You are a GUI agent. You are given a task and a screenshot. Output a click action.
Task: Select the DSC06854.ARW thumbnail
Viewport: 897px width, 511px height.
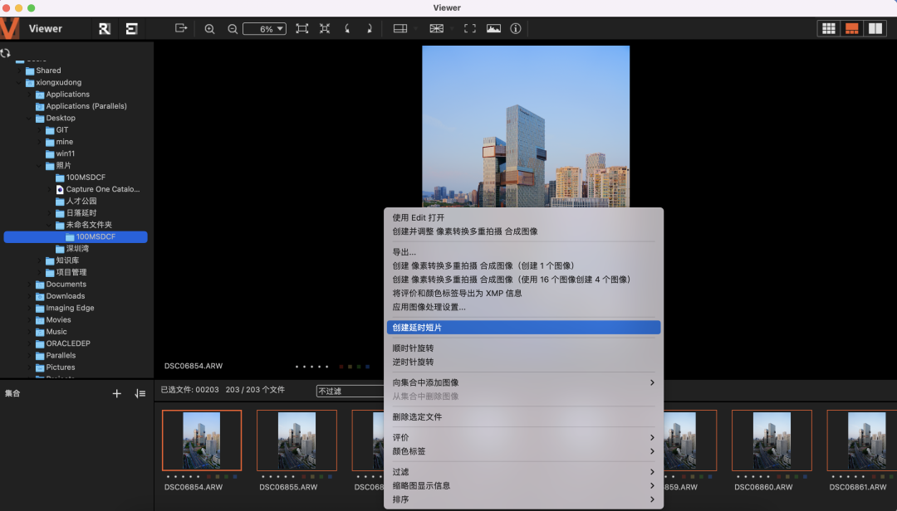[201, 440]
